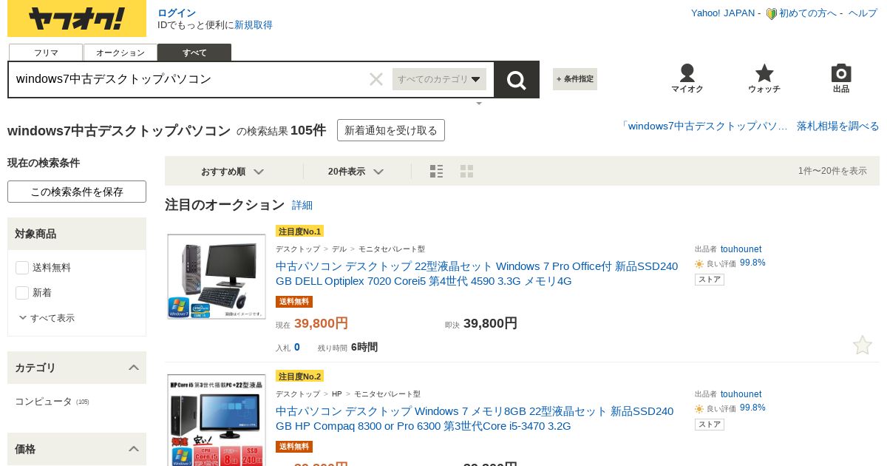Click the コンピュータ category filter
The width and height of the screenshot is (887, 466).
44,402
